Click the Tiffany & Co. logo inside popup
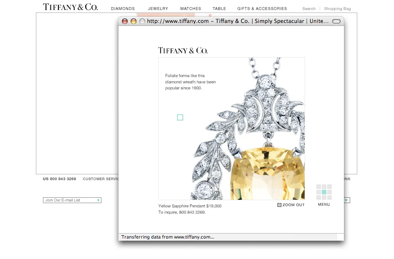This screenshot has height=259, width=394. (x=183, y=50)
